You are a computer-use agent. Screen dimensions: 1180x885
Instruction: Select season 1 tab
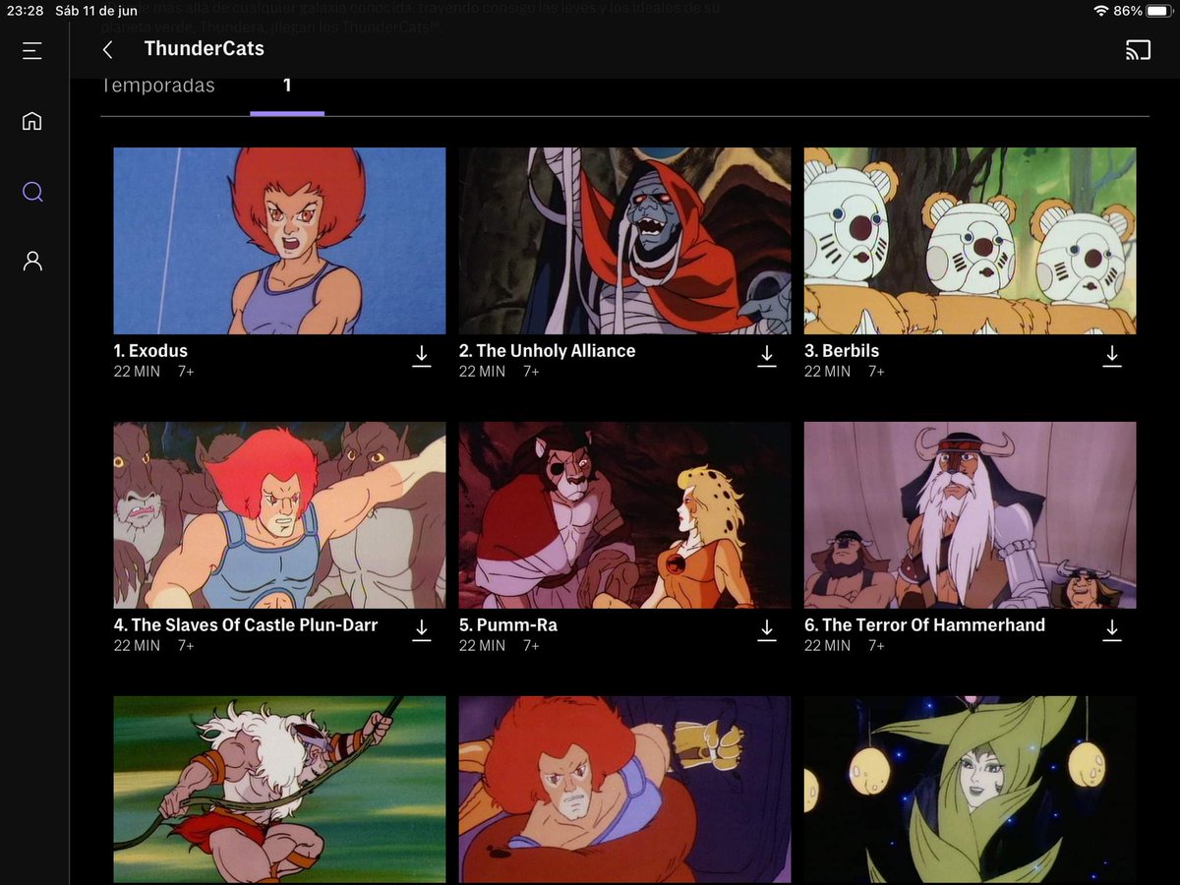(287, 86)
